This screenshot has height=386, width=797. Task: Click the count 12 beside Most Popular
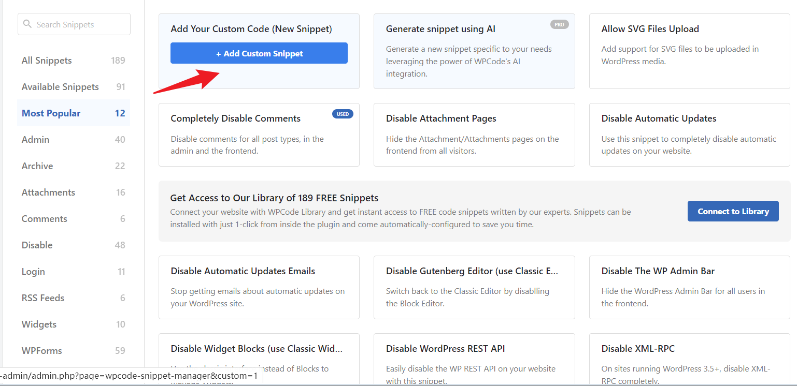120,113
